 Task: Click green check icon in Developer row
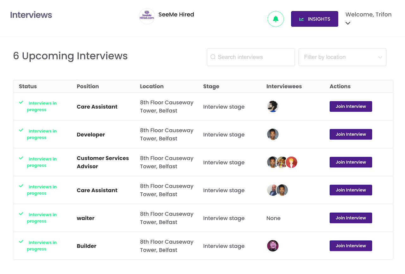pyautogui.click(x=21, y=130)
